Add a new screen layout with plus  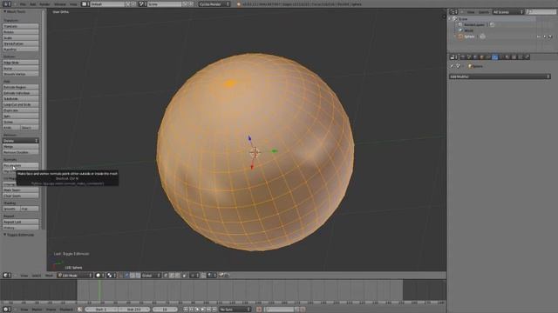pyautogui.click(x=128, y=4)
